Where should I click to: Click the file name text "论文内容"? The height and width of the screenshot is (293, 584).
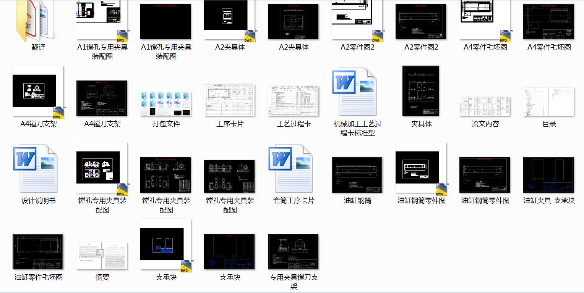485,124
